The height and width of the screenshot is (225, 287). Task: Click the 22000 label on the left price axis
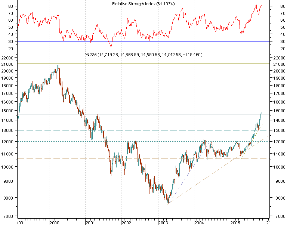(x=7, y=58)
